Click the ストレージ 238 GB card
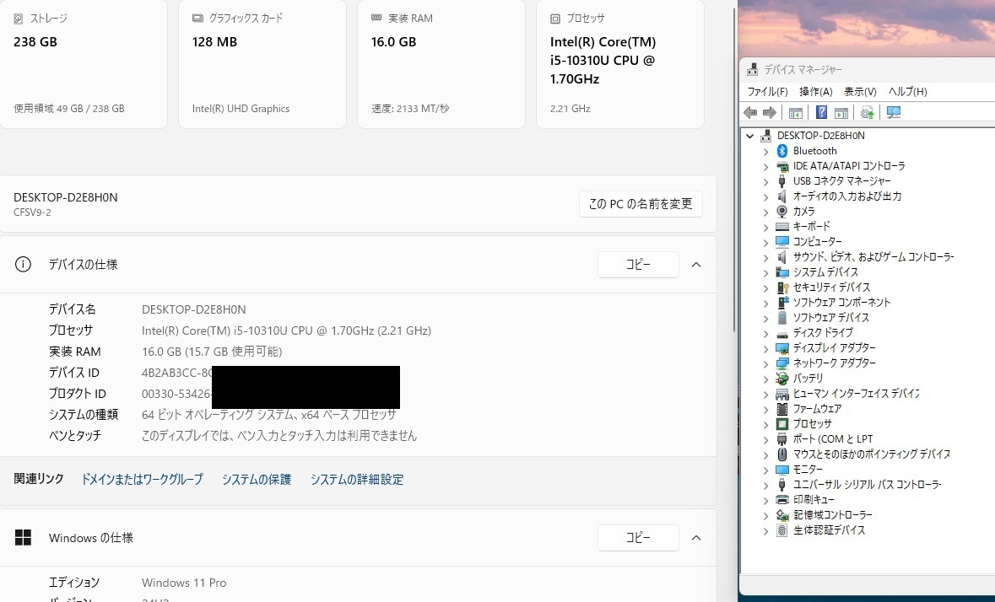Viewport: 995px width, 602px height. click(84, 63)
